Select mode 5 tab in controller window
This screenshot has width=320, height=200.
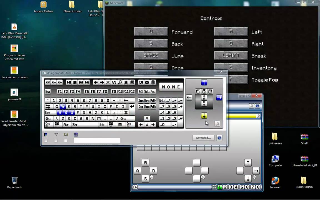(242, 187)
